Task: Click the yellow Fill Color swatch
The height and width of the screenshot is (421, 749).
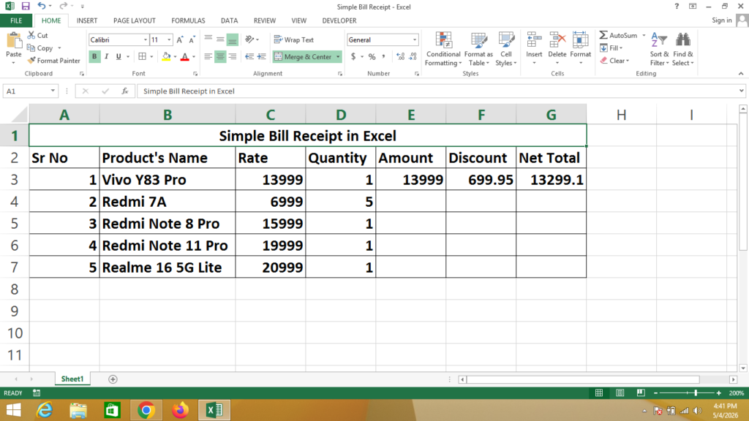Action: [166, 56]
